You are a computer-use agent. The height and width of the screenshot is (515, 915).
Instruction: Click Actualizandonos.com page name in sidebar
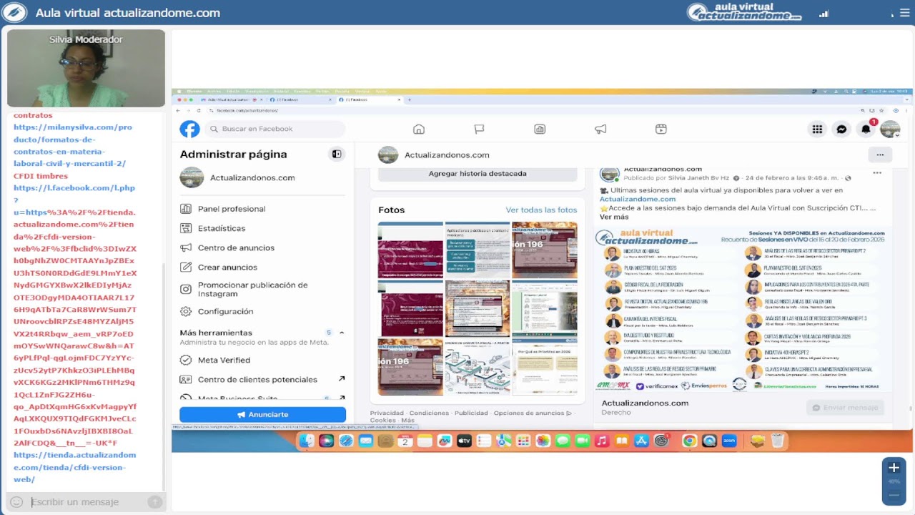[x=252, y=177]
